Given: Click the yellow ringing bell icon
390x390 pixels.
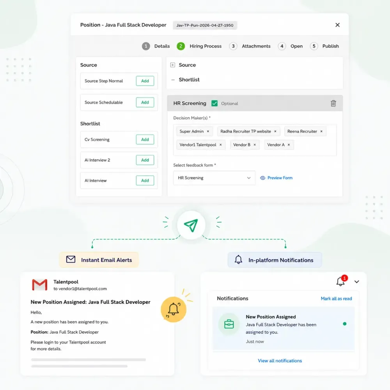Looking at the screenshot, I should click(x=174, y=309).
